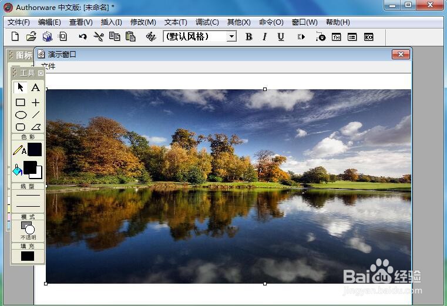Select the Straight line plus tool

(x=36, y=102)
